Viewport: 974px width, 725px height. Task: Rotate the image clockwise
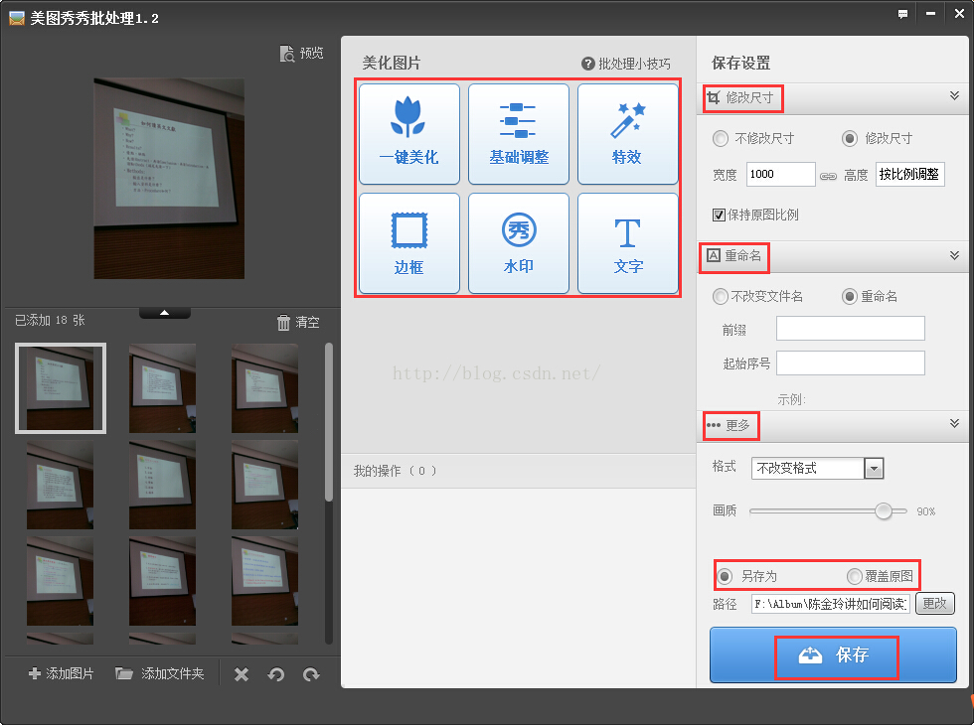[x=311, y=674]
